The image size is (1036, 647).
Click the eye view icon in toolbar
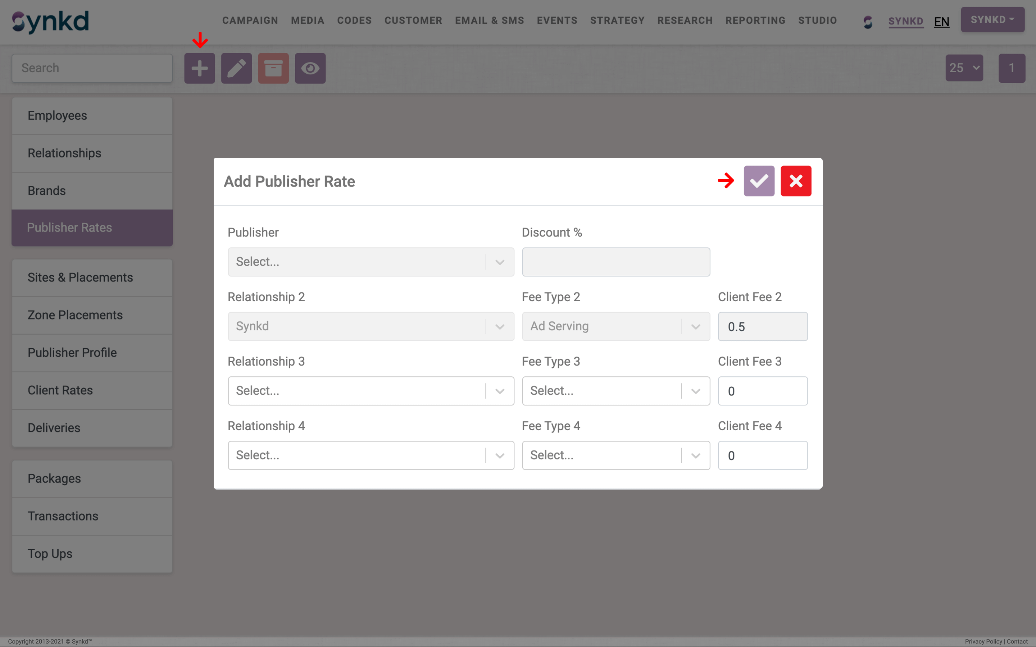pos(310,68)
